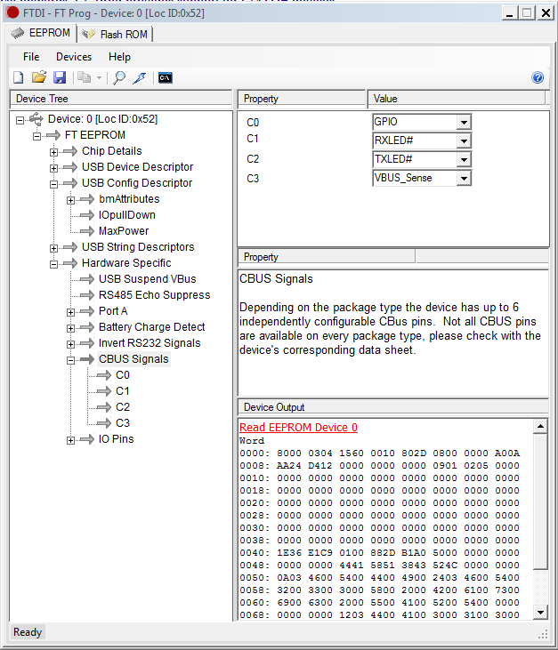Select USB String Descriptors tree item
558x650 pixels.
click(x=138, y=247)
